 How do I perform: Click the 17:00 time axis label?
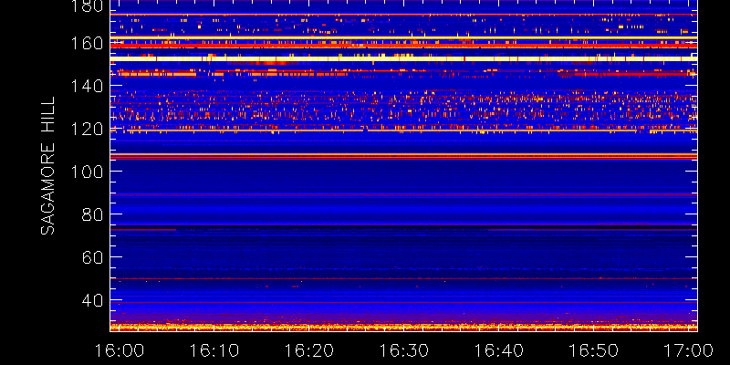tap(689, 350)
